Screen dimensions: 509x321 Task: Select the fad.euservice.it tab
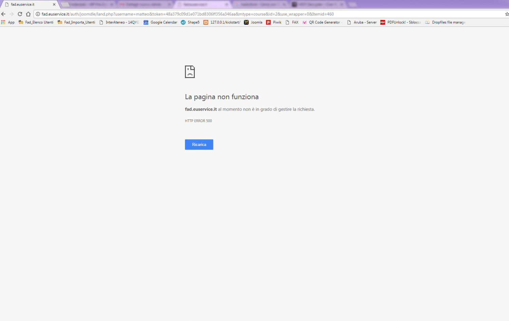coord(27,4)
